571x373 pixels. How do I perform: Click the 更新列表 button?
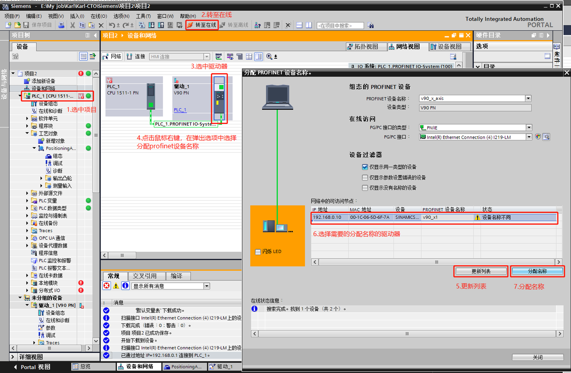tap(481, 271)
